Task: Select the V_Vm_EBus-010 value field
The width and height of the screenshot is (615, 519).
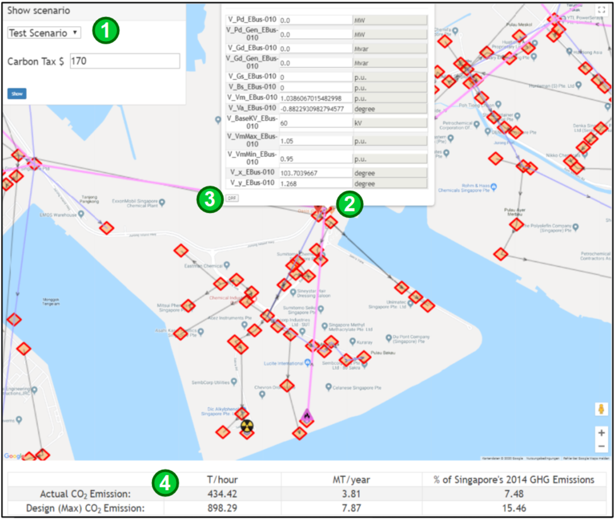Action: (315, 98)
